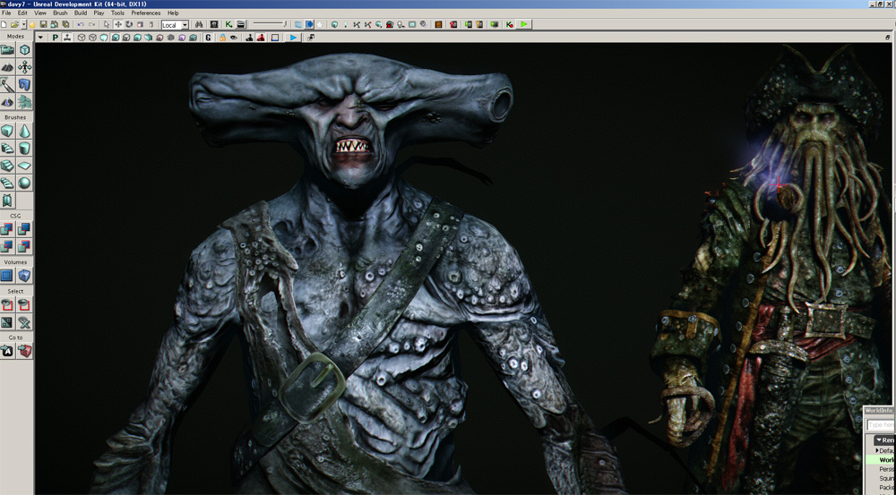
Task: Maximize viewport using top-right corner icon
Action: pos(887,37)
